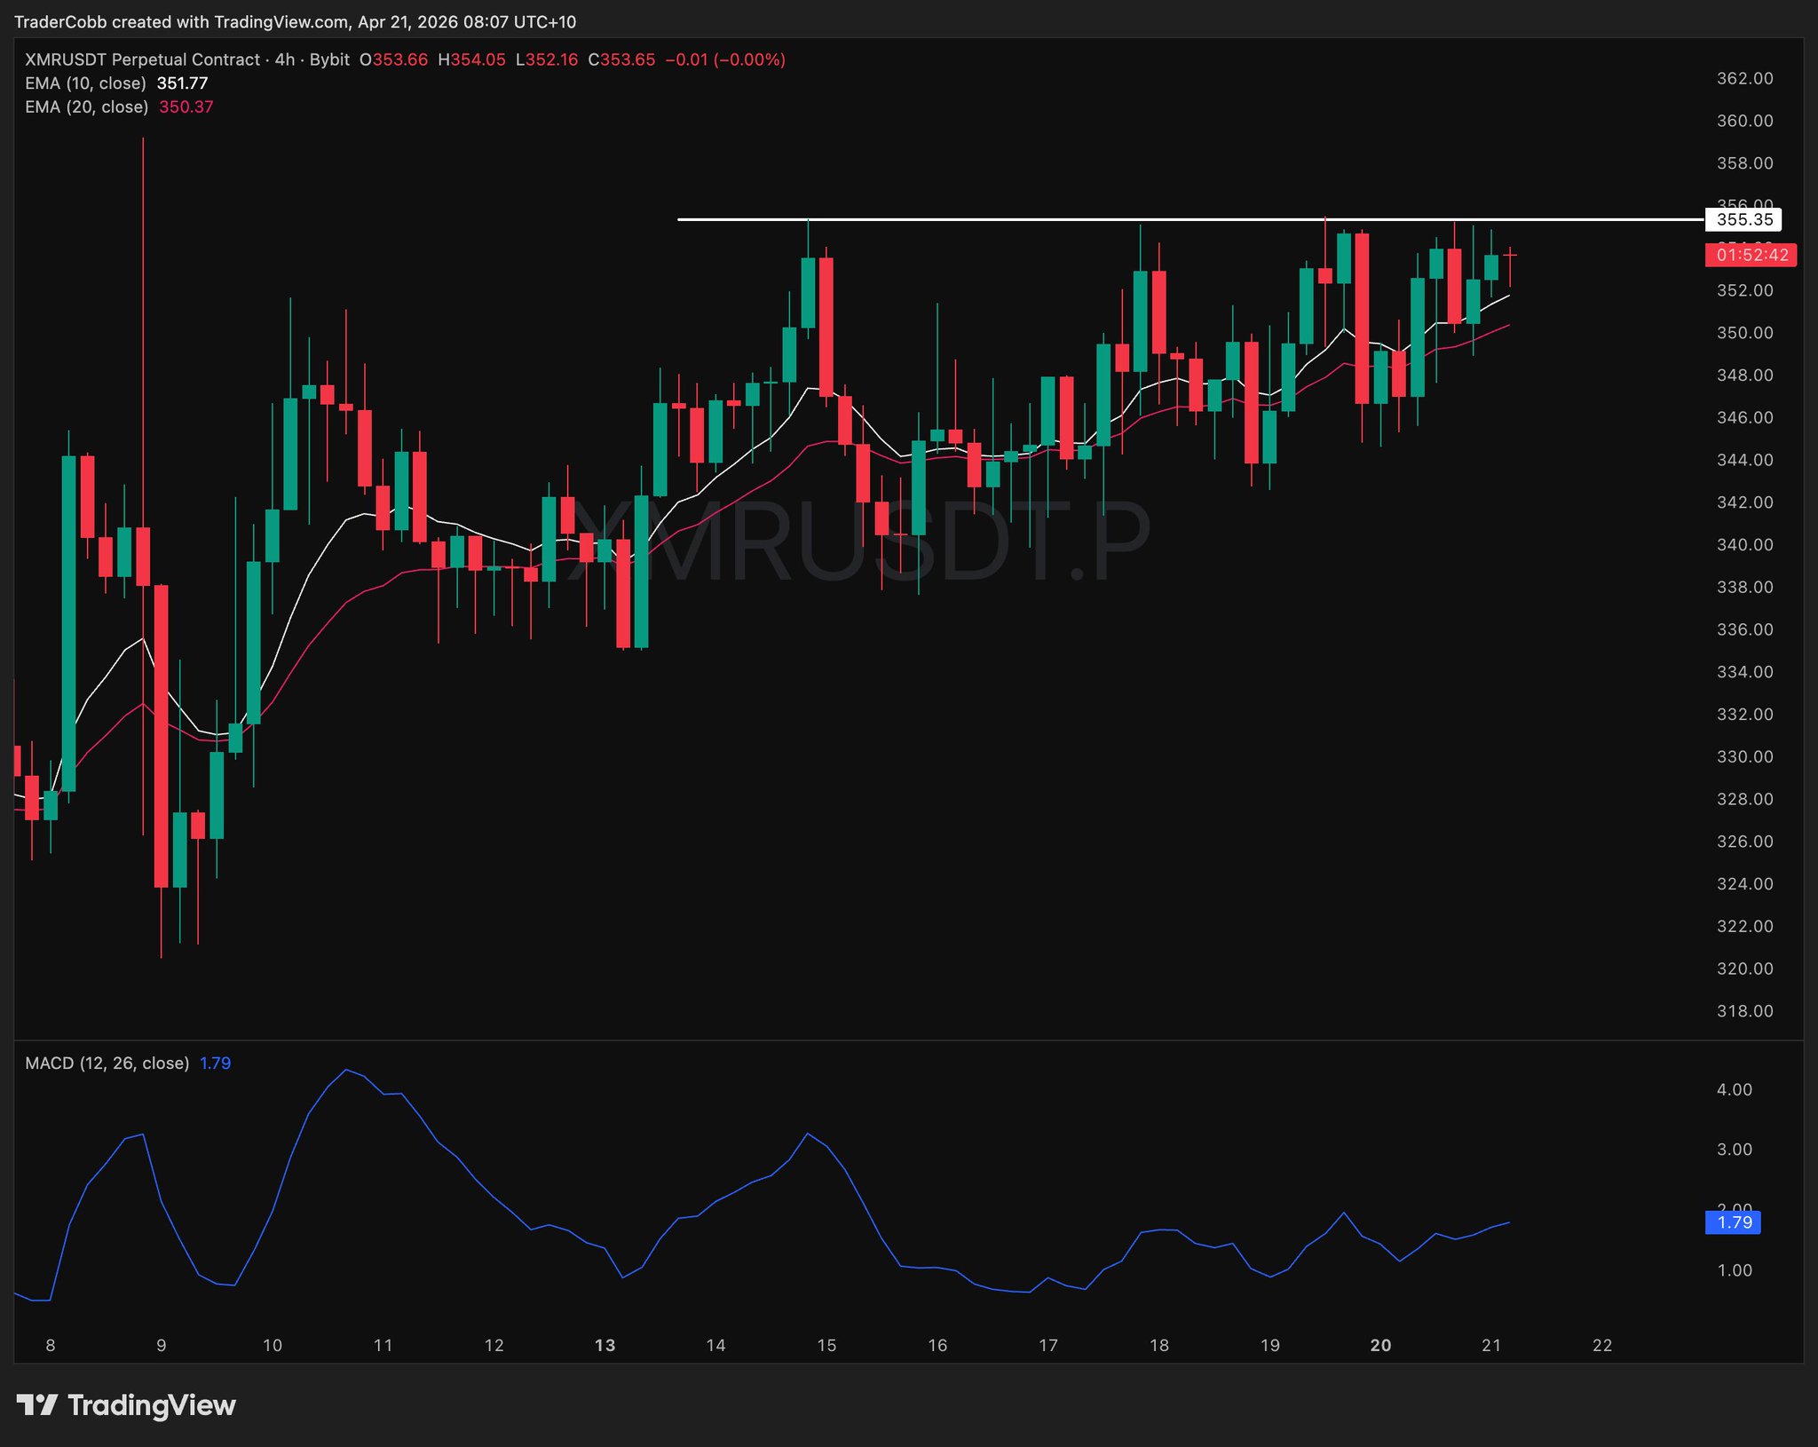Click the 340.00 price scale label
This screenshot has height=1447, width=1818.
[1744, 544]
